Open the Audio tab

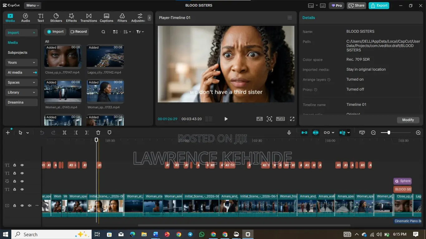[26, 18]
